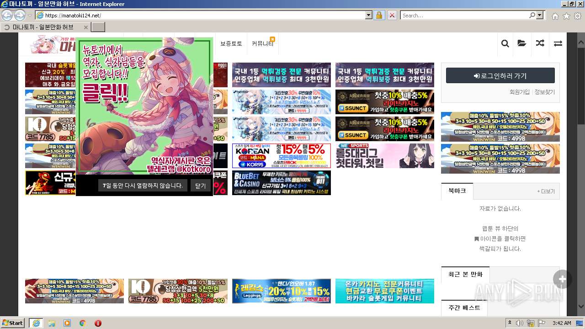Viewport: 585px width, 329px height.
Task: Open the 보증토토 menu item
Action: [231, 44]
